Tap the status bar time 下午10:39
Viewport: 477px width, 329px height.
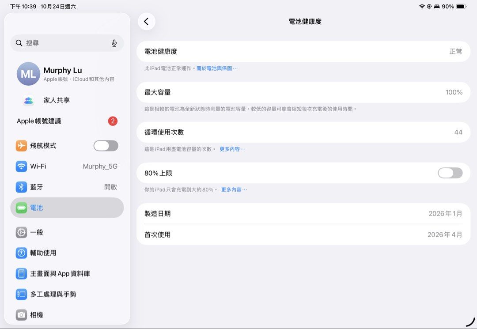[x=23, y=6]
